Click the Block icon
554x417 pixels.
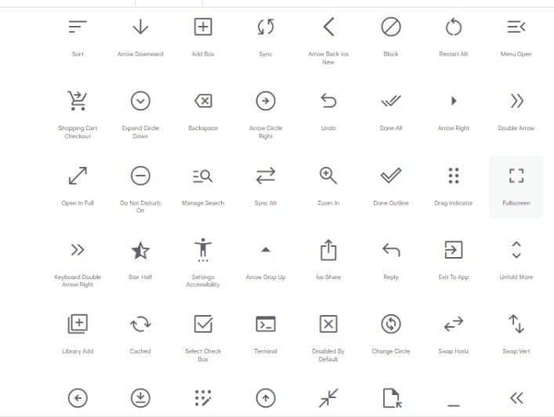[391, 27]
